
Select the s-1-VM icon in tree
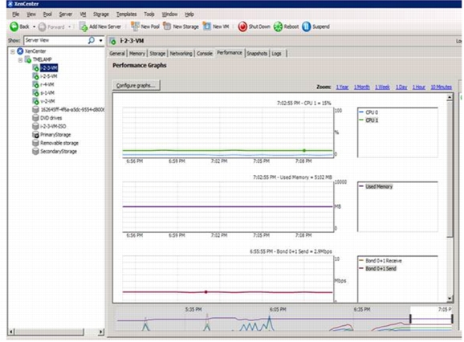click(35, 92)
